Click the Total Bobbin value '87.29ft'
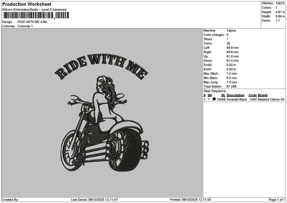The width and height of the screenshot is (287, 203). point(232,87)
